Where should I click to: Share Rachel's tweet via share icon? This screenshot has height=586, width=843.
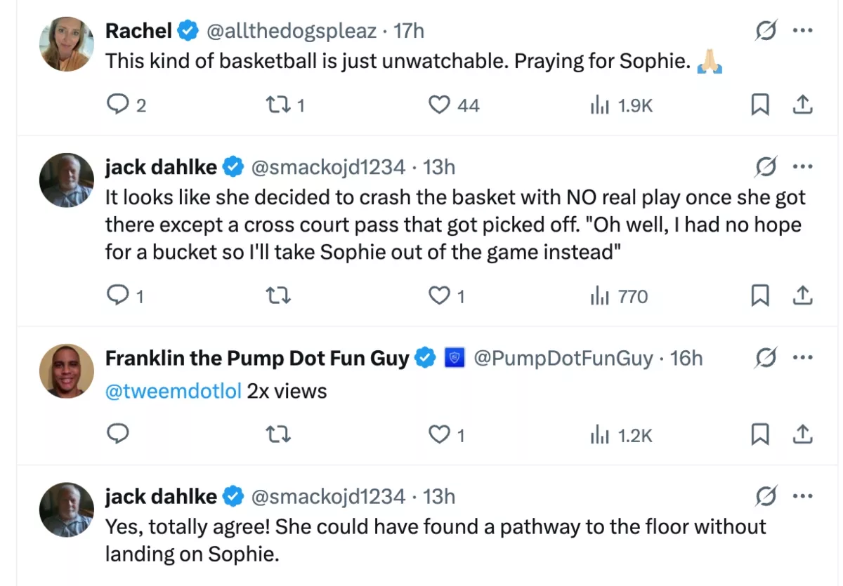pyautogui.click(x=802, y=105)
